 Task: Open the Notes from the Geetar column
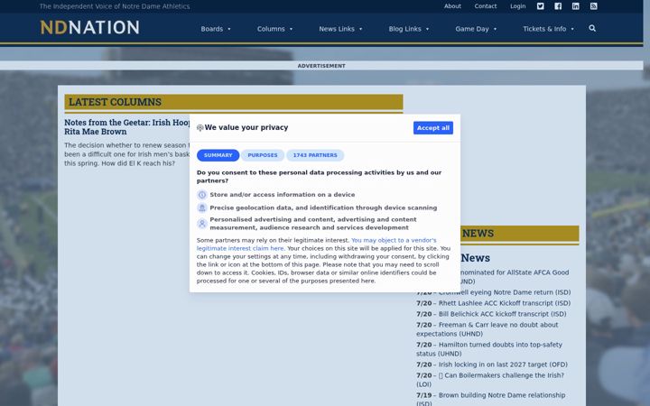(127, 127)
